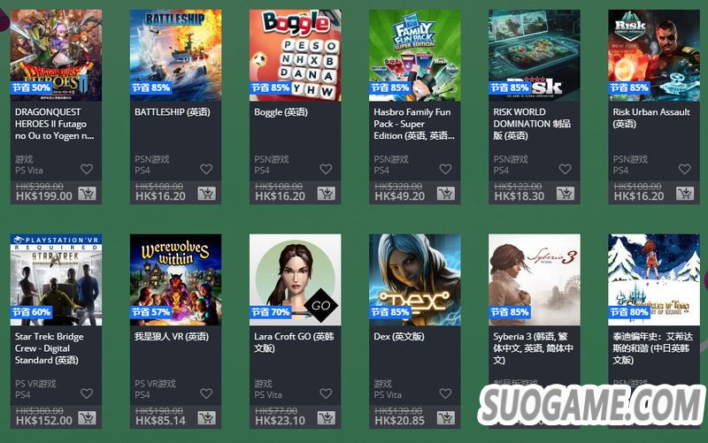Toggle wishlist heart on Dex card
This screenshot has height=443, width=708.
[446, 393]
